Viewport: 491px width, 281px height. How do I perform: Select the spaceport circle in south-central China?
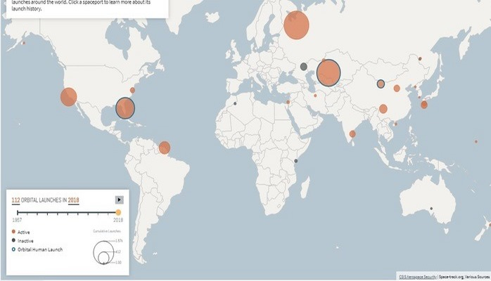(383, 109)
